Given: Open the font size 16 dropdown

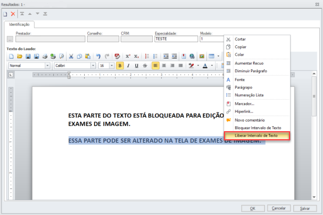Looking at the screenshot, I should tap(112, 66).
